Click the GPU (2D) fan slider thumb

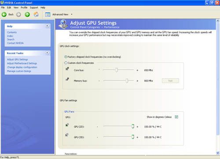(x=133, y=126)
